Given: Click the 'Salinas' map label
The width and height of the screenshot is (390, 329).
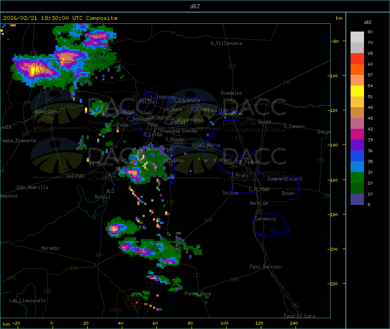Looking at the screenshot, I should tap(75, 176).
